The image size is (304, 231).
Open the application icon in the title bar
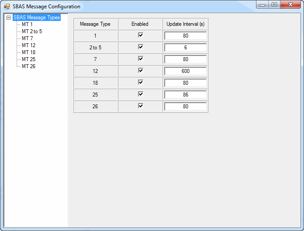click(7, 7)
